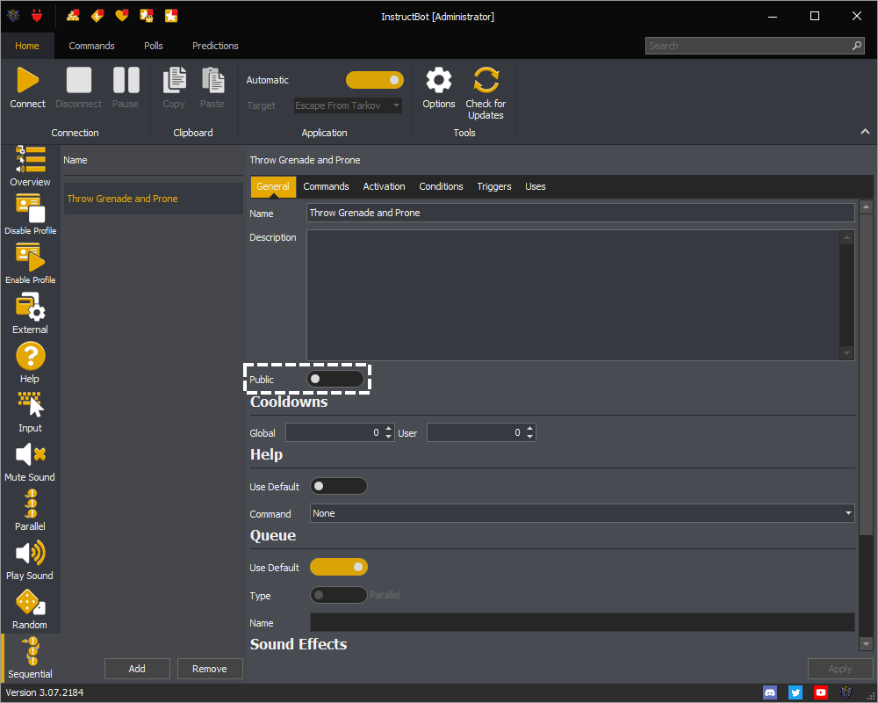Decrease the Global cooldown value

click(x=389, y=437)
